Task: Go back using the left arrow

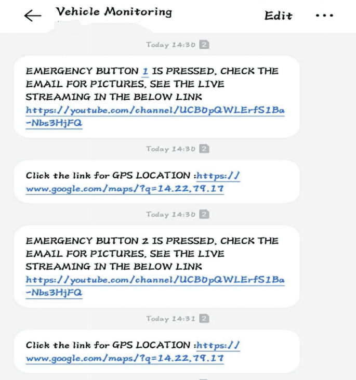Action: (33, 16)
